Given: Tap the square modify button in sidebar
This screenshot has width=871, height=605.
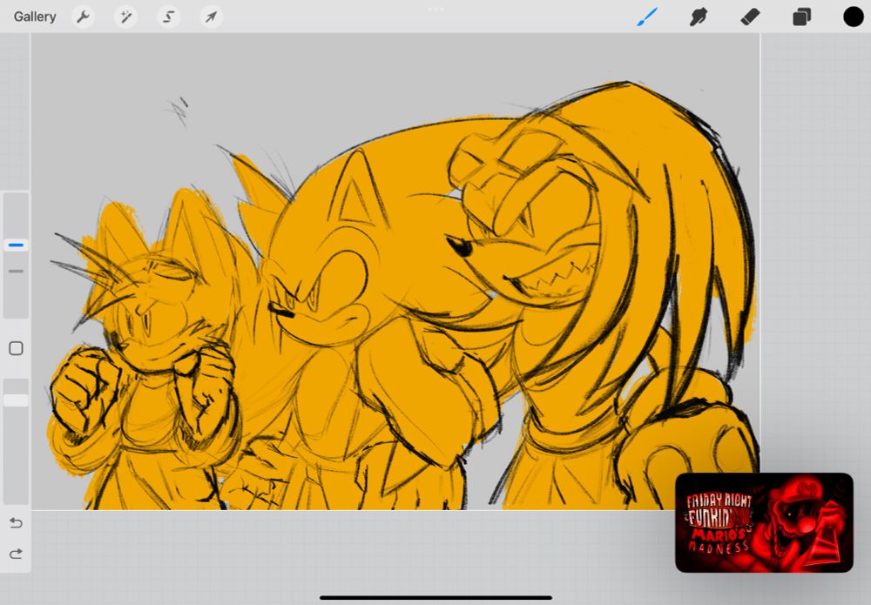Looking at the screenshot, I should 16,348.
